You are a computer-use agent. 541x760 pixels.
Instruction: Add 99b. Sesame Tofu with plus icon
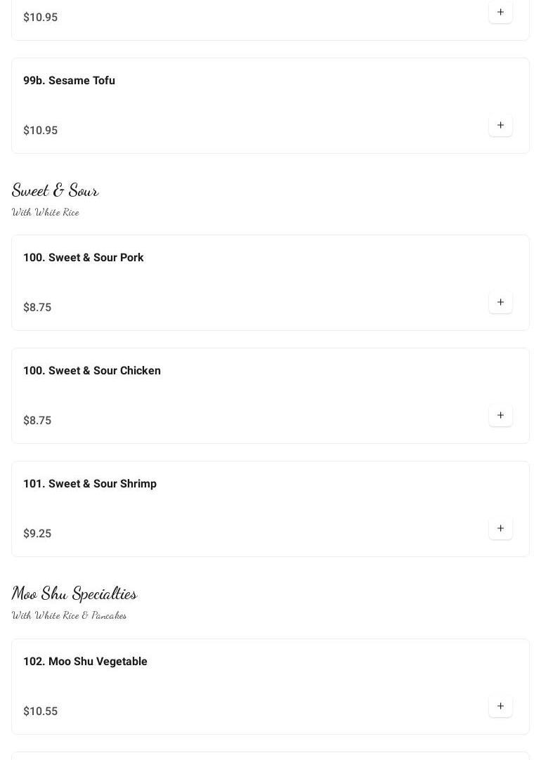tap(500, 125)
